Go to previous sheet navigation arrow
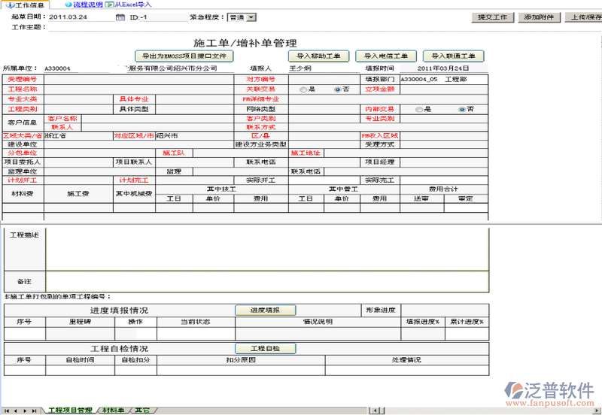Image resolution: width=602 pixels, height=415 pixels. [x=16, y=410]
